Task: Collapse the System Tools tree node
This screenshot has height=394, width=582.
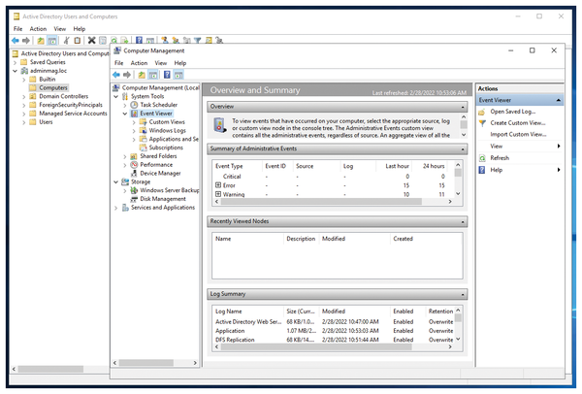Action: [x=116, y=96]
